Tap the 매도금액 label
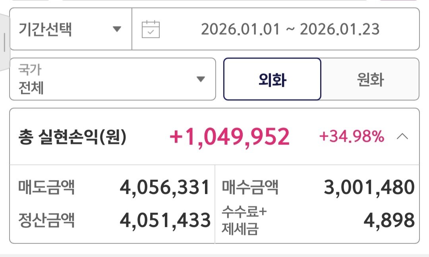The image size is (429, 257). pos(46,187)
